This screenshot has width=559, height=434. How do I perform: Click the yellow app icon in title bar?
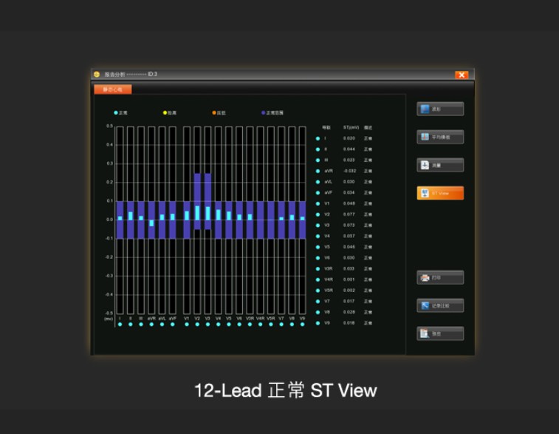tap(97, 74)
